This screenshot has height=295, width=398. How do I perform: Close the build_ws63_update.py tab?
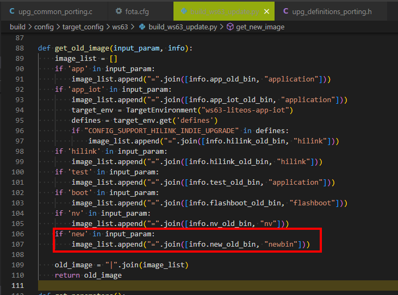[266, 11]
